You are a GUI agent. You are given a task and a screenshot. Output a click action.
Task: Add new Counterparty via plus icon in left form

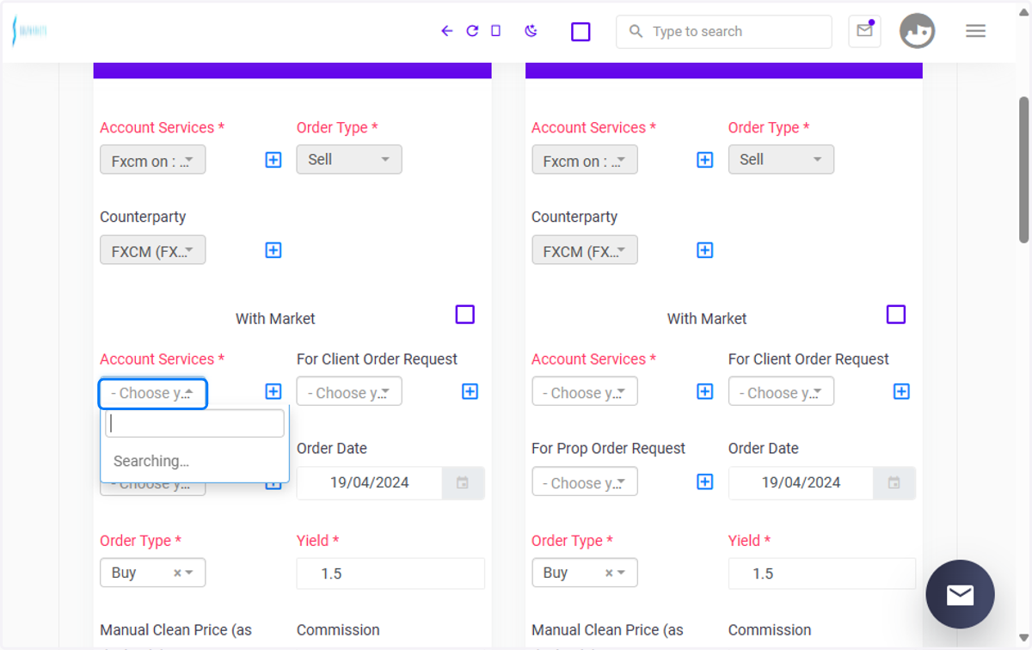273,250
